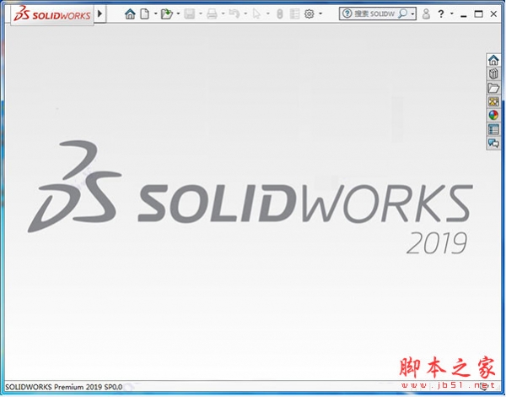Open Design Library task pane tab
This screenshot has height=397, width=506.
(493, 74)
